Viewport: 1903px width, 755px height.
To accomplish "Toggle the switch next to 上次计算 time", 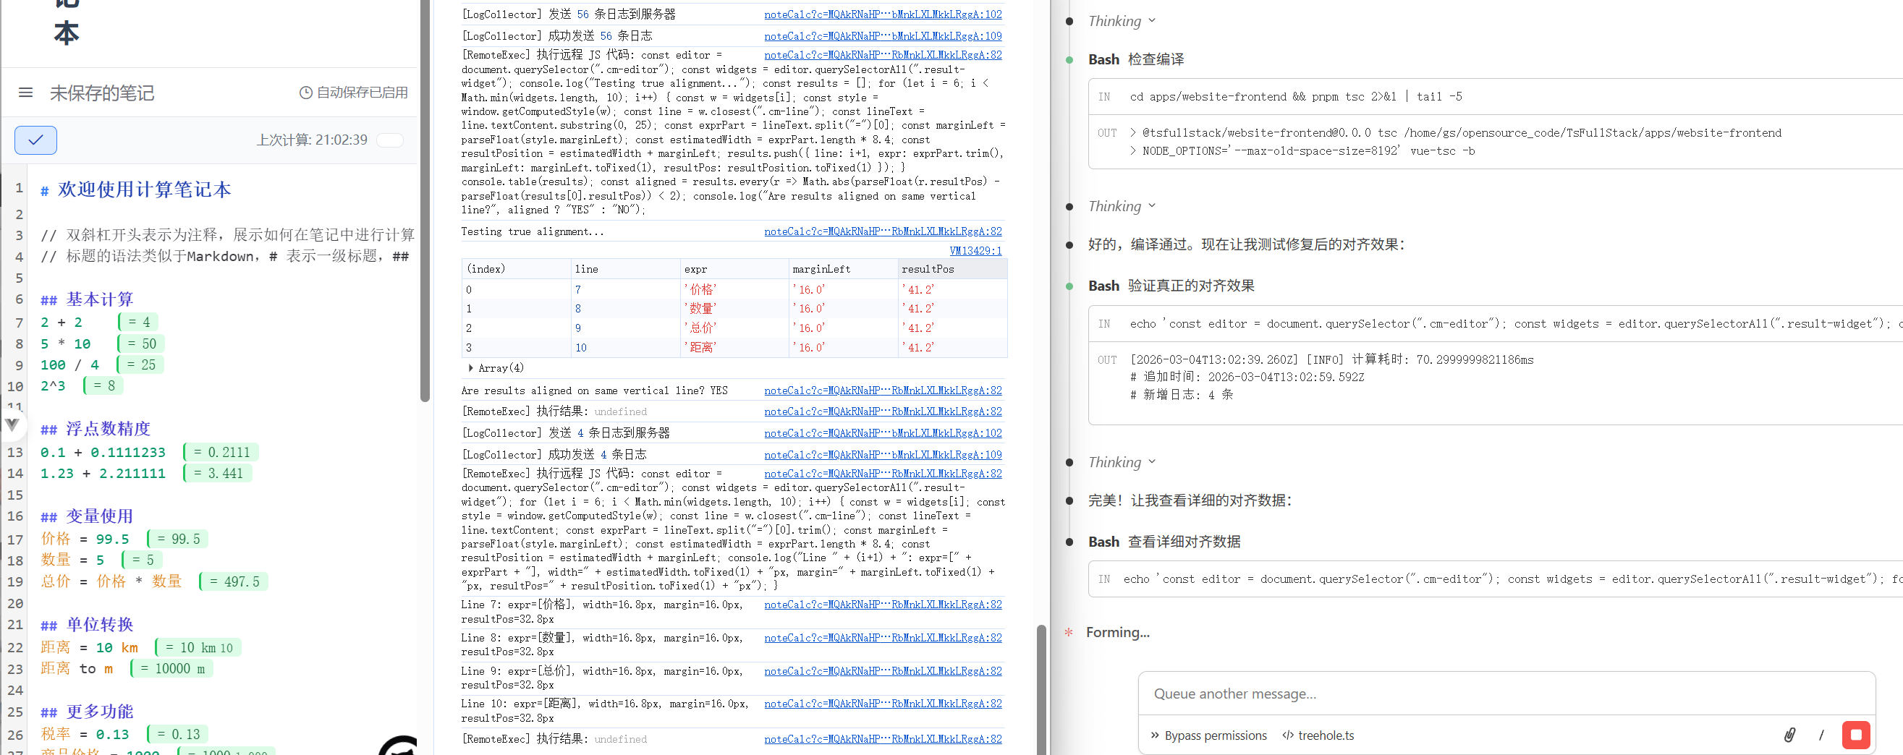I will coord(389,140).
